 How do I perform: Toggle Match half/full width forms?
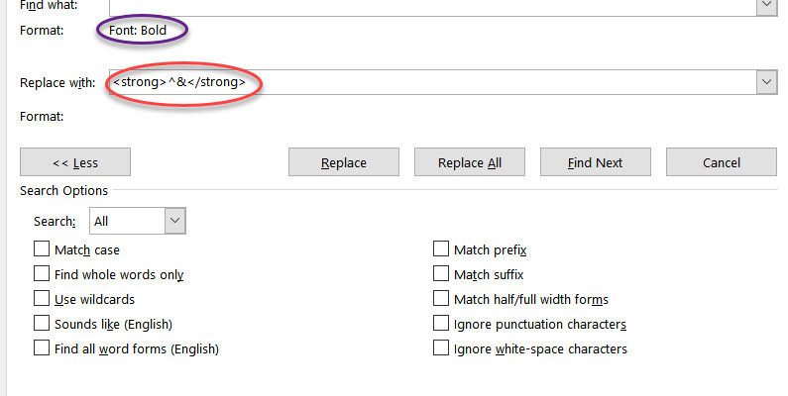(x=441, y=298)
